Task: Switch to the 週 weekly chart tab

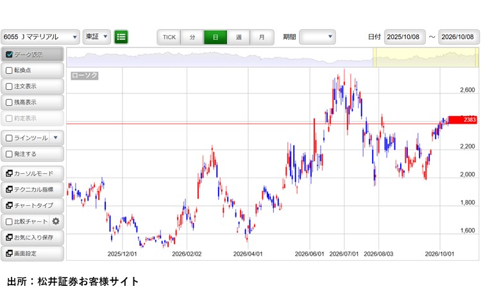Action: click(239, 37)
